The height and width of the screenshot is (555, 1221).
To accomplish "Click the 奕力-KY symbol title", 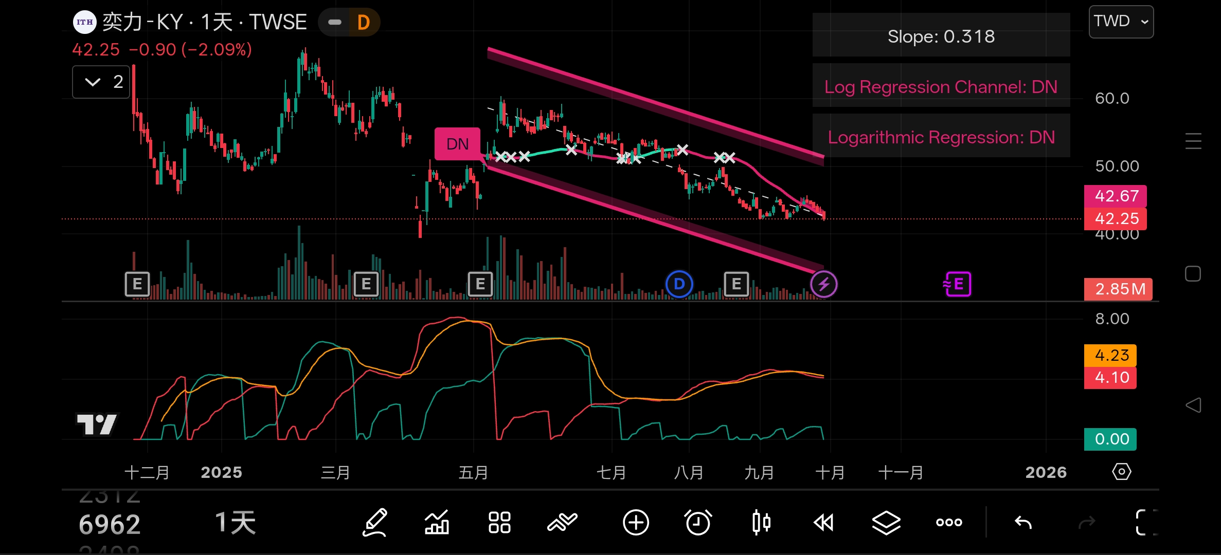I will pos(143,23).
